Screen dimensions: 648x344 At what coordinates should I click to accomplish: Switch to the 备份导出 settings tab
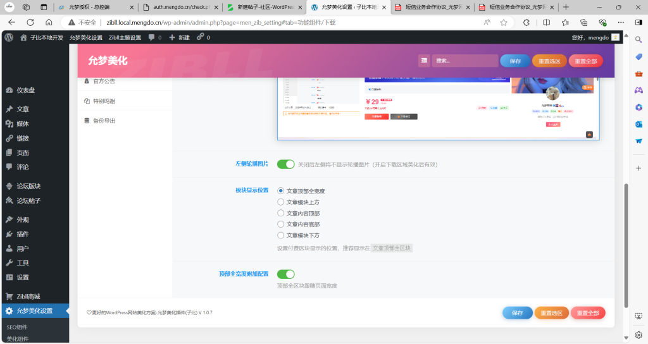(104, 121)
